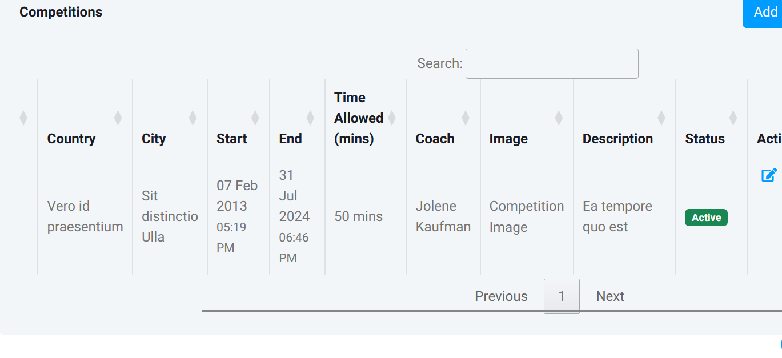This screenshot has height=358, width=782.
Task: Sort by Start date sort arrows
Action: 255,118
